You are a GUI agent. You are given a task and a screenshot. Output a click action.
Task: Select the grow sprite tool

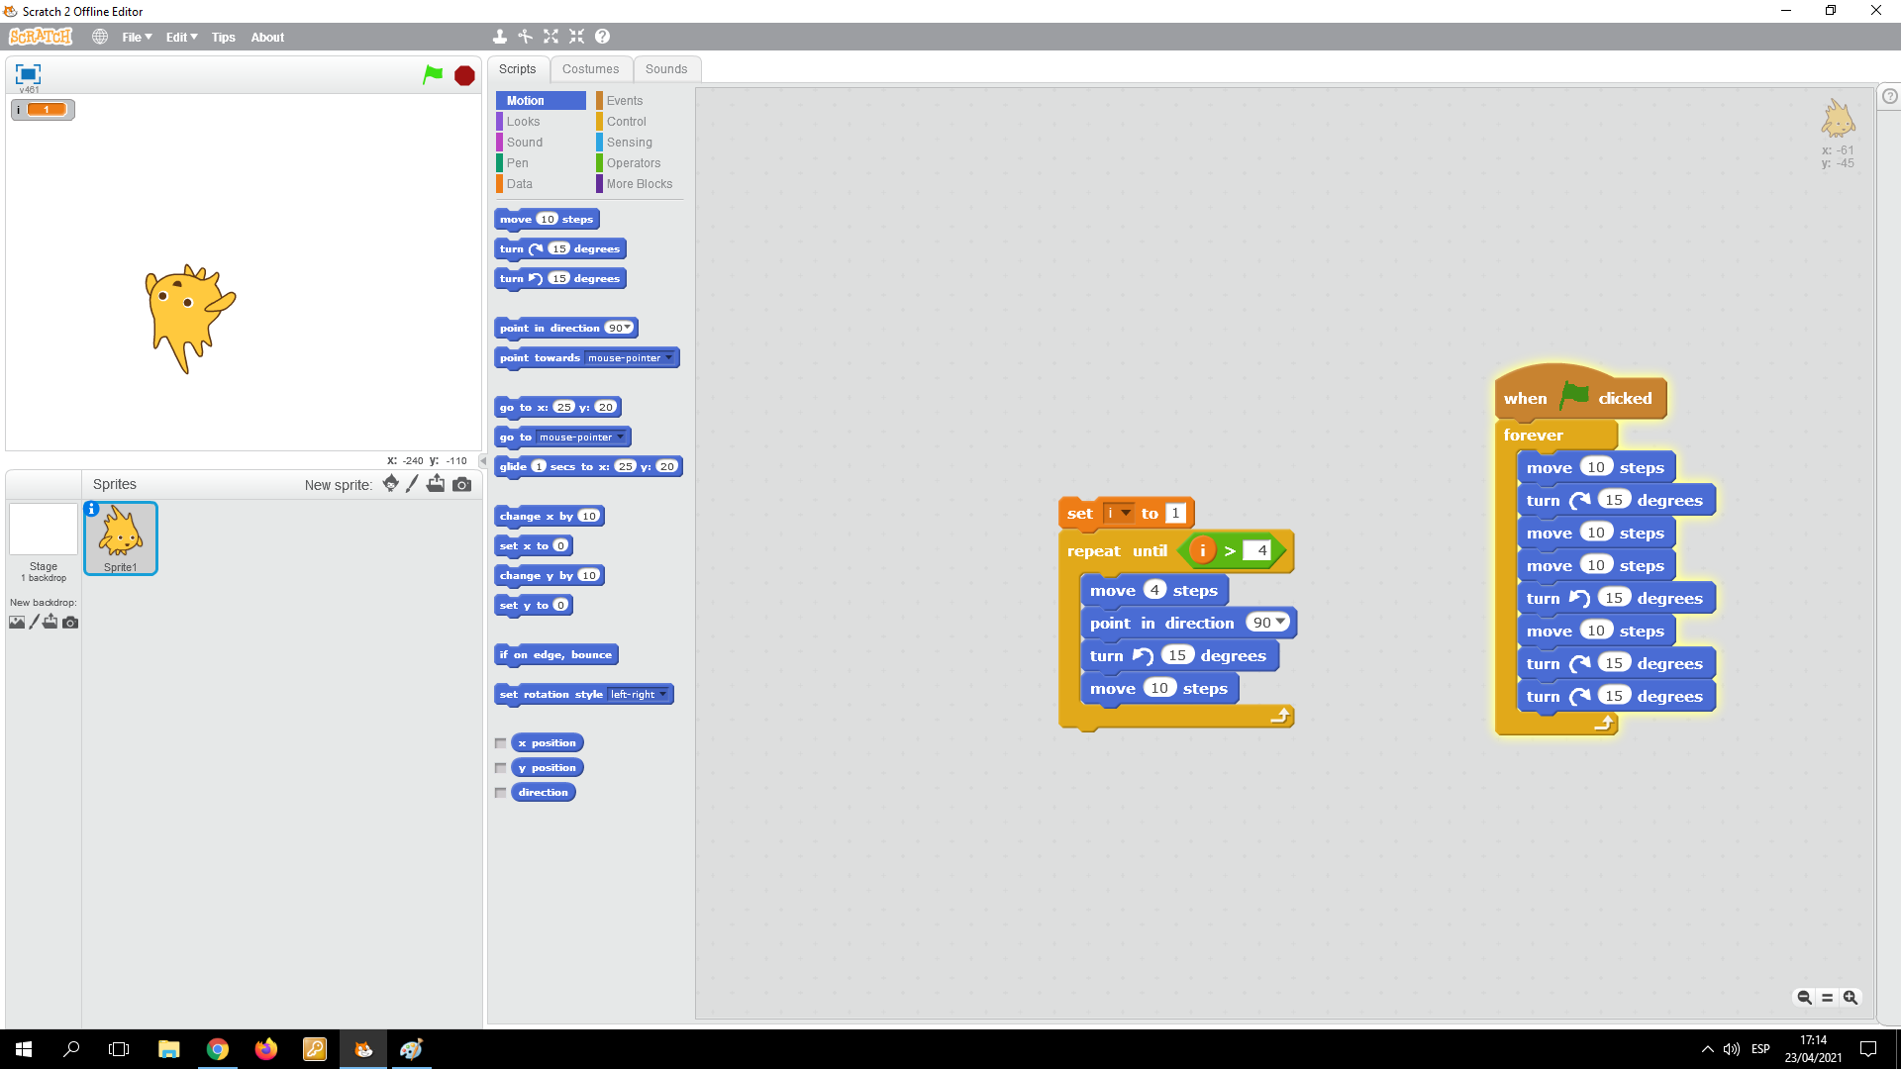551,37
